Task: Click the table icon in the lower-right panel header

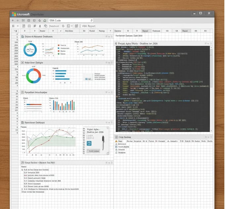Action: click(116, 137)
